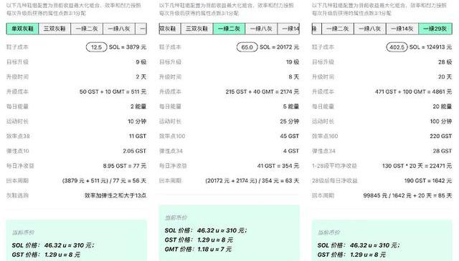Click the 灰鞋选购 recommendation row
The height and width of the screenshot is (261, 459).
[x=77, y=195]
